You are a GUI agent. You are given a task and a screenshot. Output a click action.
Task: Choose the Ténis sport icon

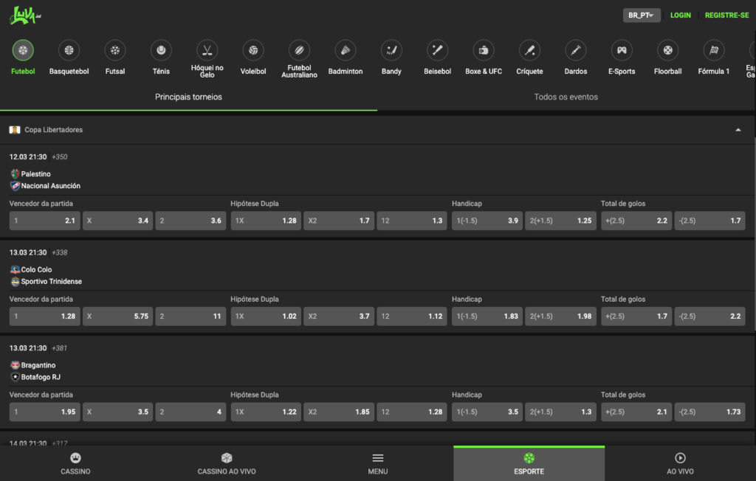pos(161,50)
